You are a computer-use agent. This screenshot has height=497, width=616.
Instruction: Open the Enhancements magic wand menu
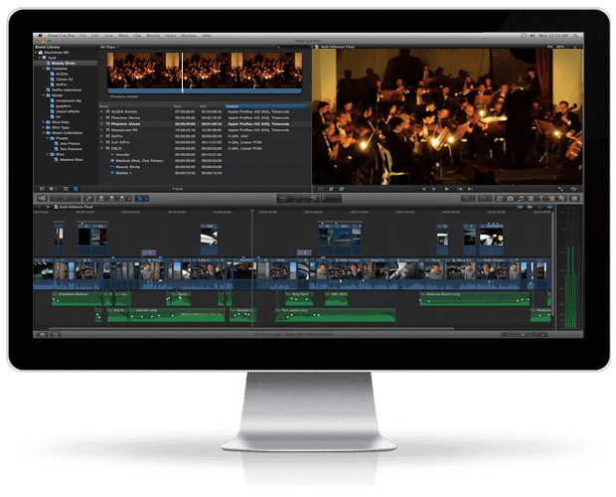coord(468,199)
